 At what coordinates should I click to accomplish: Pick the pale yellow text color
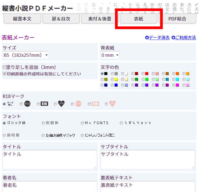122,80
